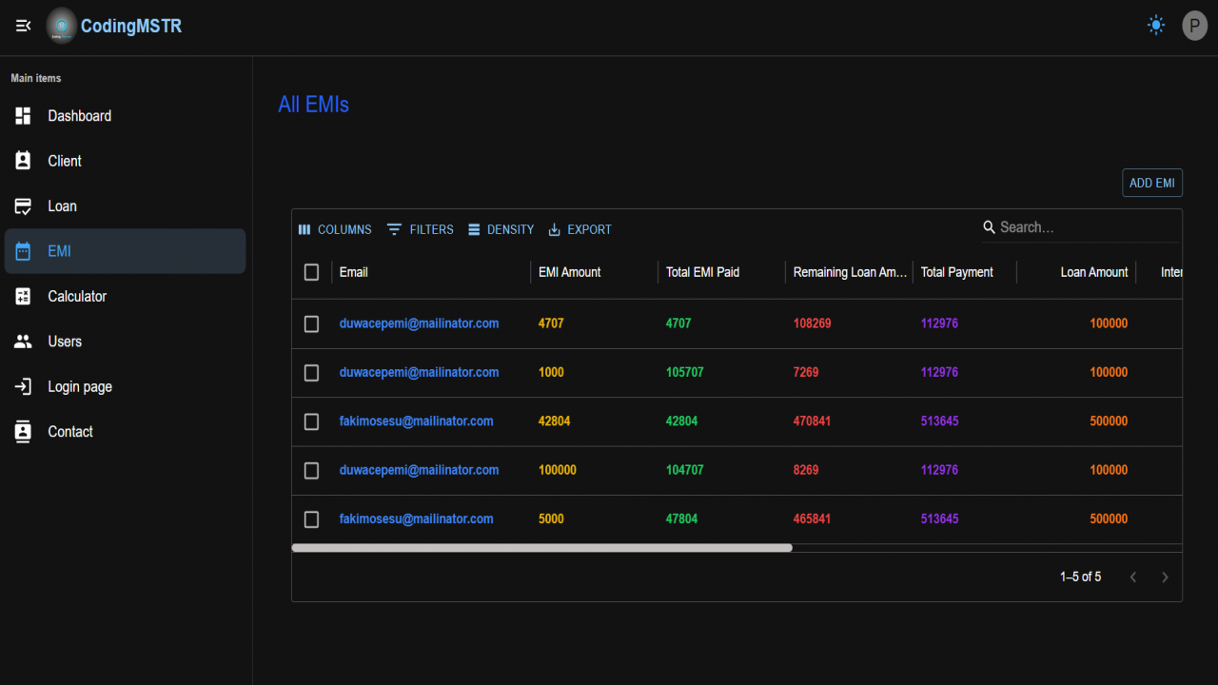Click the Contact icon in sidebar
The height and width of the screenshot is (685, 1218).
[24, 432]
